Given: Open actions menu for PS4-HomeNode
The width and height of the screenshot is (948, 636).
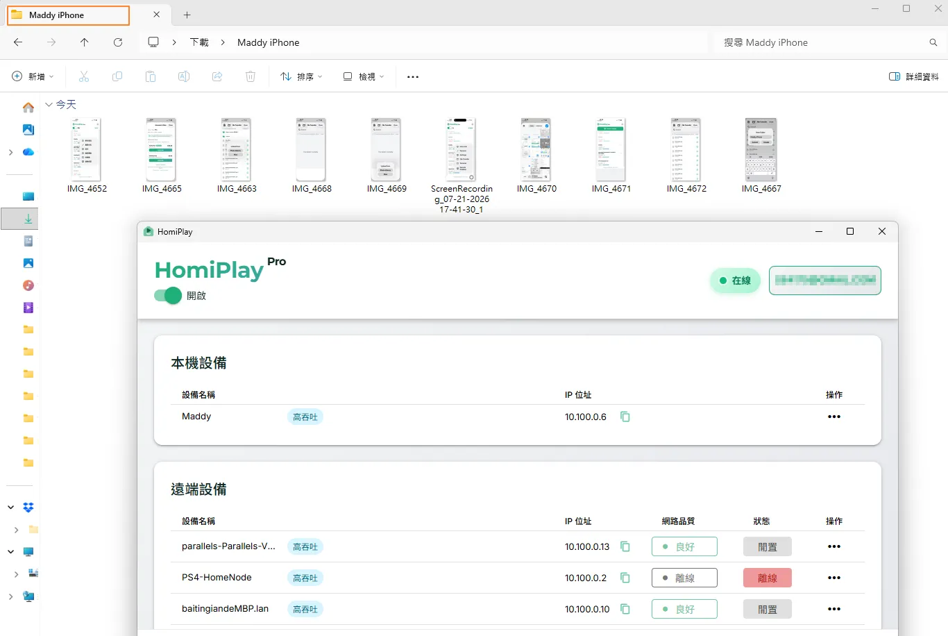Looking at the screenshot, I should 834,578.
